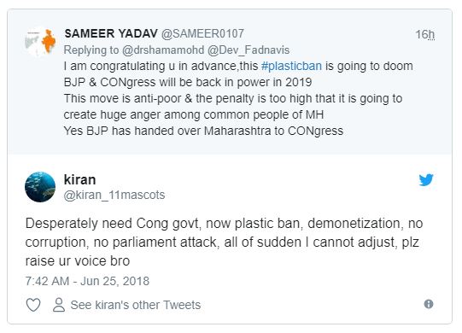462x333 pixels.
Task: Visit the @drshamamohd mention
Action: click(x=163, y=50)
